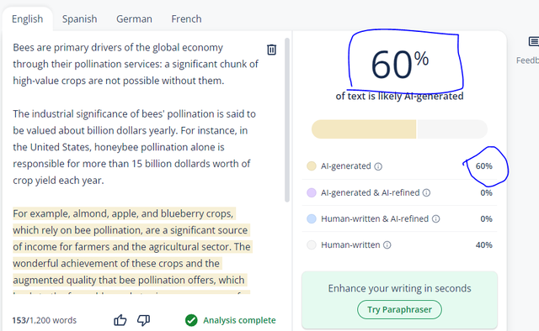Give thumbs up feedback on analysis
This screenshot has height=331, width=539.
tap(120, 320)
